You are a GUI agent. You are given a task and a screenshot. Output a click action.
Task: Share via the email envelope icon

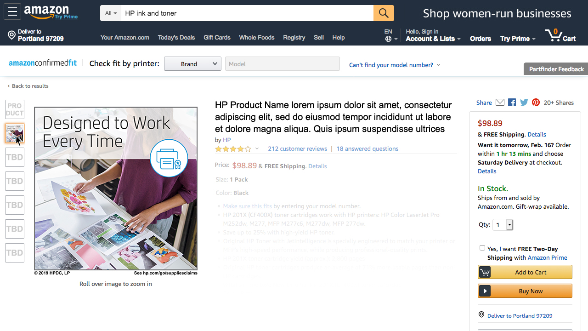coord(500,103)
